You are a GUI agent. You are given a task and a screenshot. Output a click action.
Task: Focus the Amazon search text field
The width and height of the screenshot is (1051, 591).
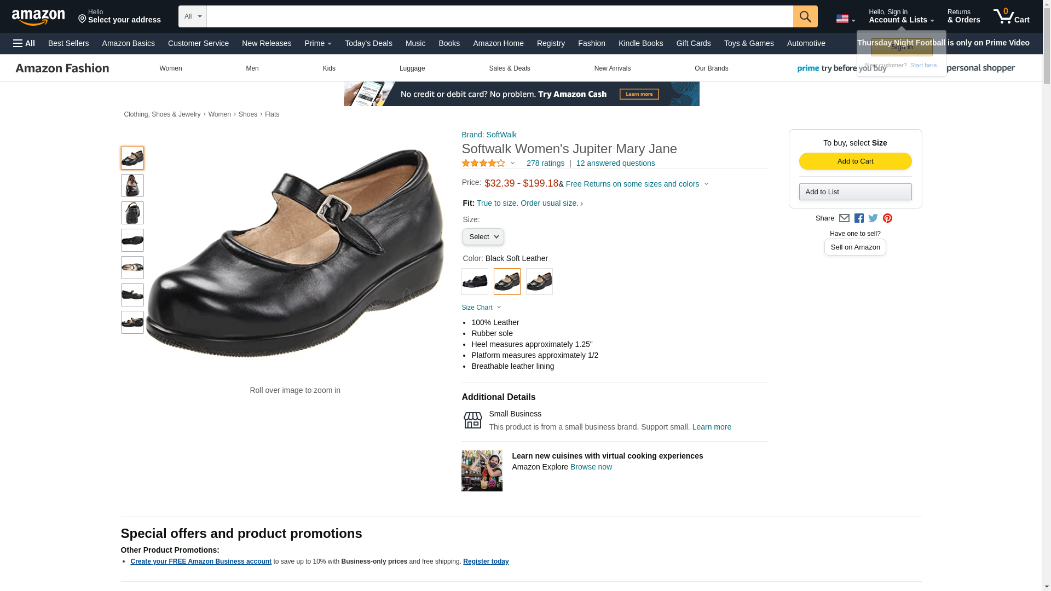point(499,16)
